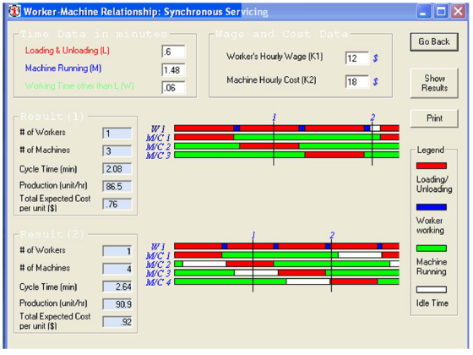Edit the Working Time other than L field

[x=173, y=88]
